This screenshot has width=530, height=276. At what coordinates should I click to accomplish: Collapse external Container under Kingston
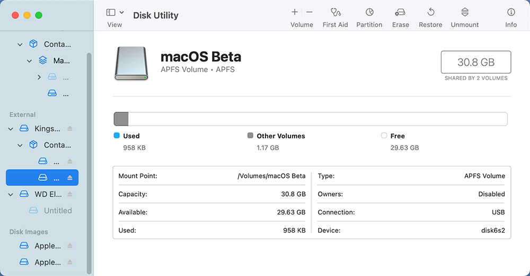point(21,145)
